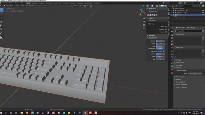Expand the Geometry Data panel

tap(180, 82)
